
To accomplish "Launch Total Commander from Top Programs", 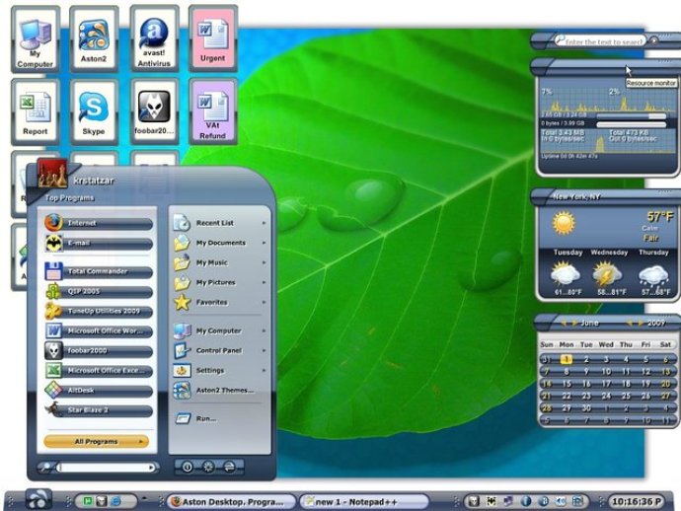I will pyautogui.click(x=99, y=272).
